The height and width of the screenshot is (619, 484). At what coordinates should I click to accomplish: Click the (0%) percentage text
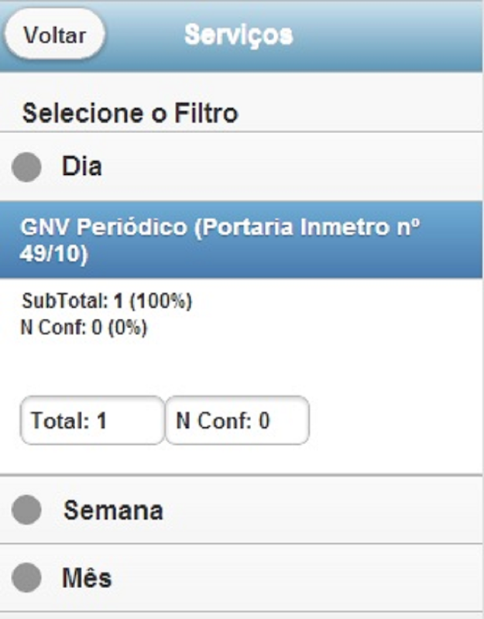pos(127,327)
